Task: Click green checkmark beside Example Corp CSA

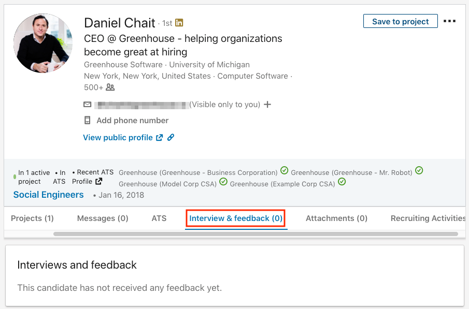Action: coord(342,182)
